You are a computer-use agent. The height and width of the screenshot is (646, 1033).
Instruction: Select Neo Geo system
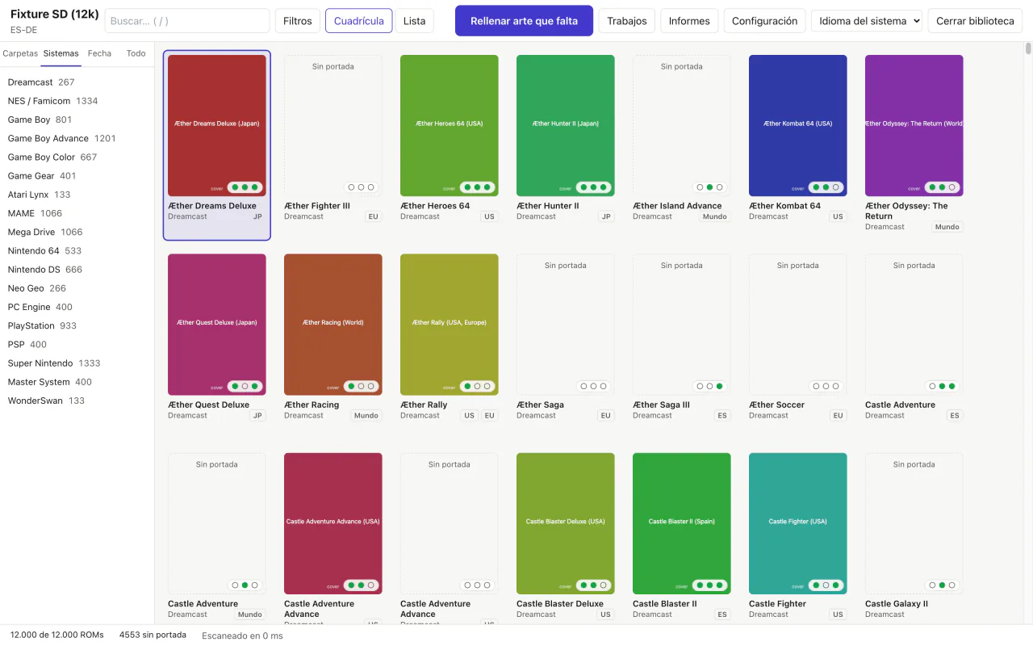click(x=77, y=288)
